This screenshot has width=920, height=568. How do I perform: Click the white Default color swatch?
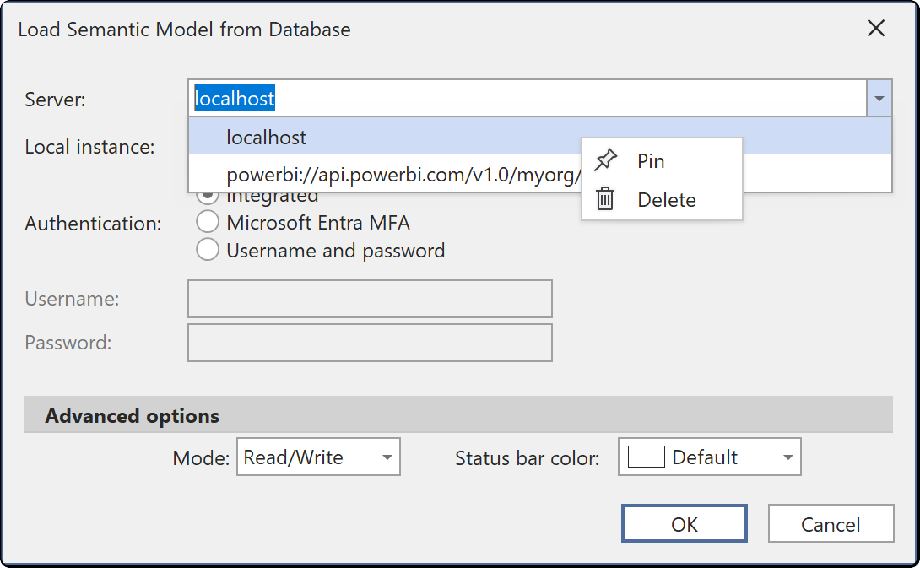coord(646,457)
